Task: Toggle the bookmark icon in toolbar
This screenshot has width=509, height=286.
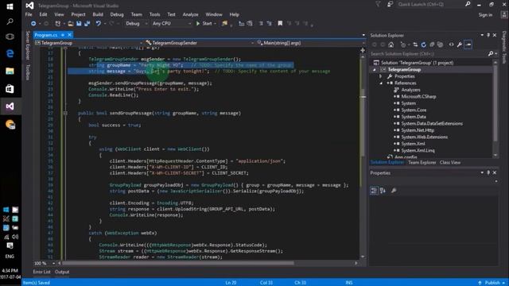Action: pos(280,23)
